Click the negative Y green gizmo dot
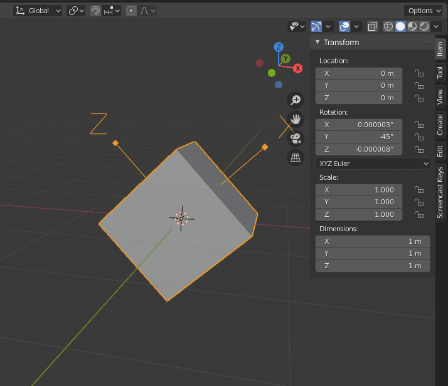This screenshot has width=448, height=386. 272,73
